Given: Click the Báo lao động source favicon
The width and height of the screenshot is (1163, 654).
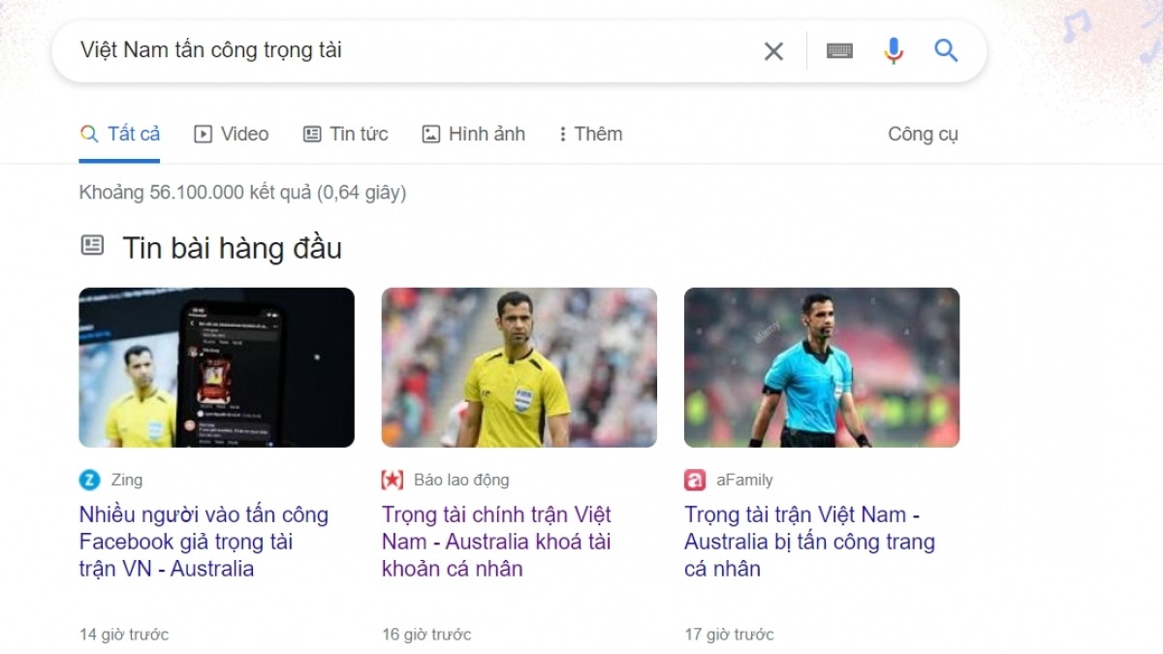Looking at the screenshot, I should tap(393, 480).
